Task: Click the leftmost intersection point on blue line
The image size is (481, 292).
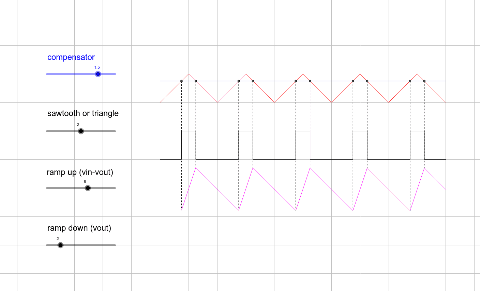Action: (181, 81)
